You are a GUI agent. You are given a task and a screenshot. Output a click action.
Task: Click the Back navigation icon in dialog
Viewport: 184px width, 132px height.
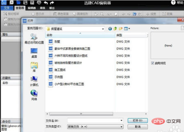point(110,29)
